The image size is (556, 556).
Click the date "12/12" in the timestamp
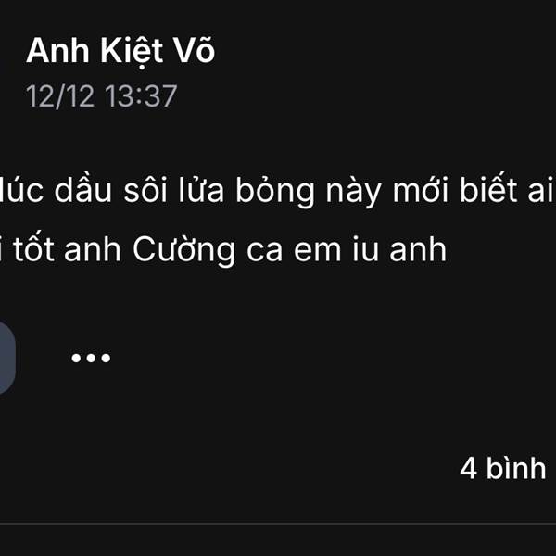click(x=60, y=95)
